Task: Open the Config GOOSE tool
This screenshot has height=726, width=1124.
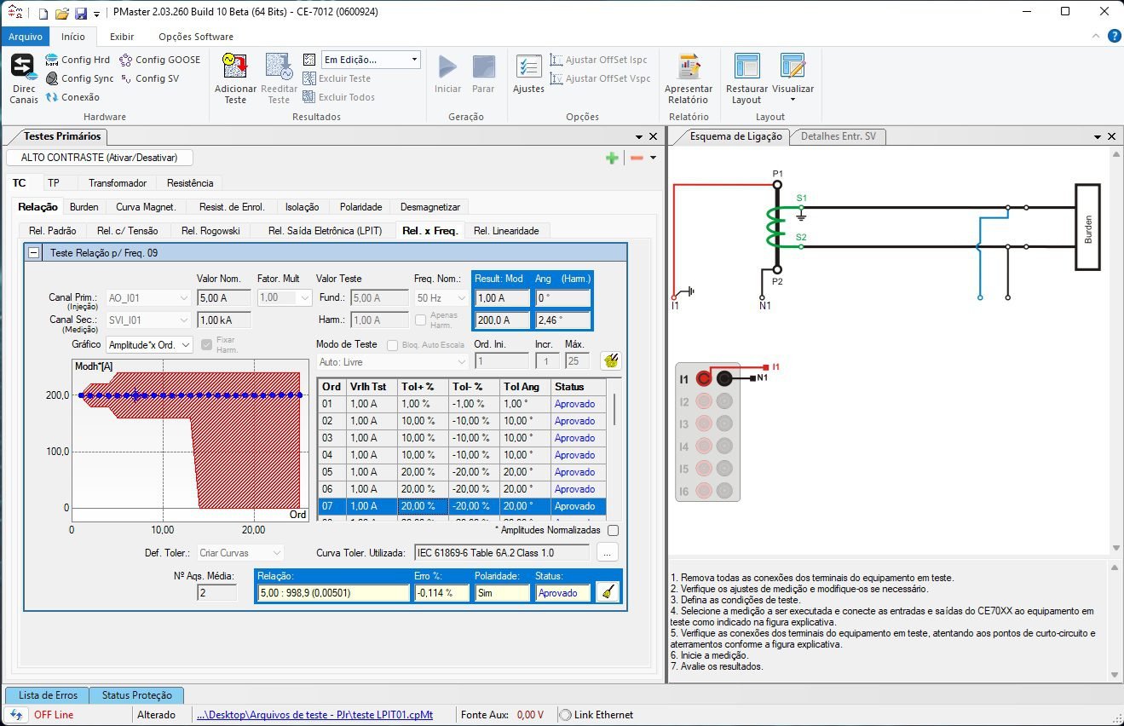Action: point(160,60)
